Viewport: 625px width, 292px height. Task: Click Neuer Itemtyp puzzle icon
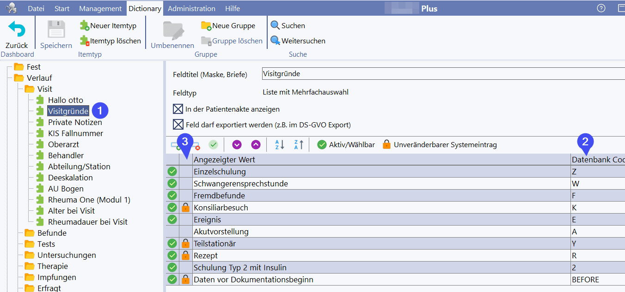tap(85, 26)
